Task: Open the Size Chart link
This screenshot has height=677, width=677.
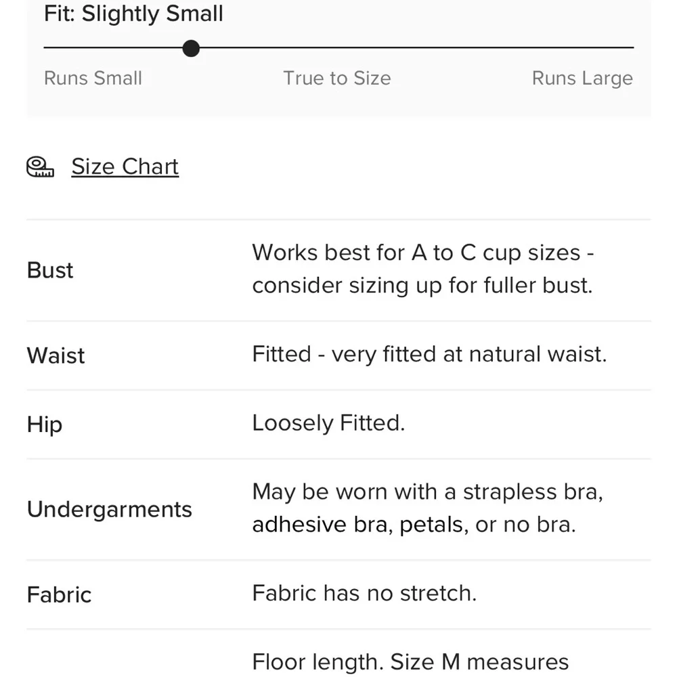Action: pyautogui.click(x=125, y=167)
